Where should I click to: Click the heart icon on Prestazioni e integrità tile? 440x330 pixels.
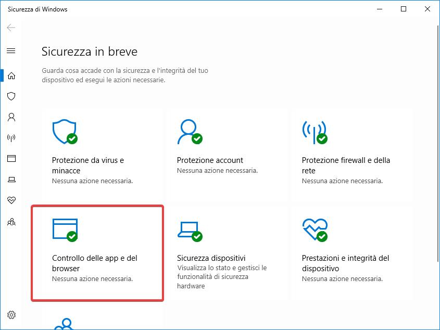click(x=315, y=230)
